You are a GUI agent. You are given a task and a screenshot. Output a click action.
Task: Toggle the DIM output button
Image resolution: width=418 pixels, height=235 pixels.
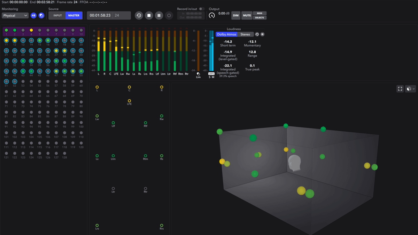(x=236, y=15)
